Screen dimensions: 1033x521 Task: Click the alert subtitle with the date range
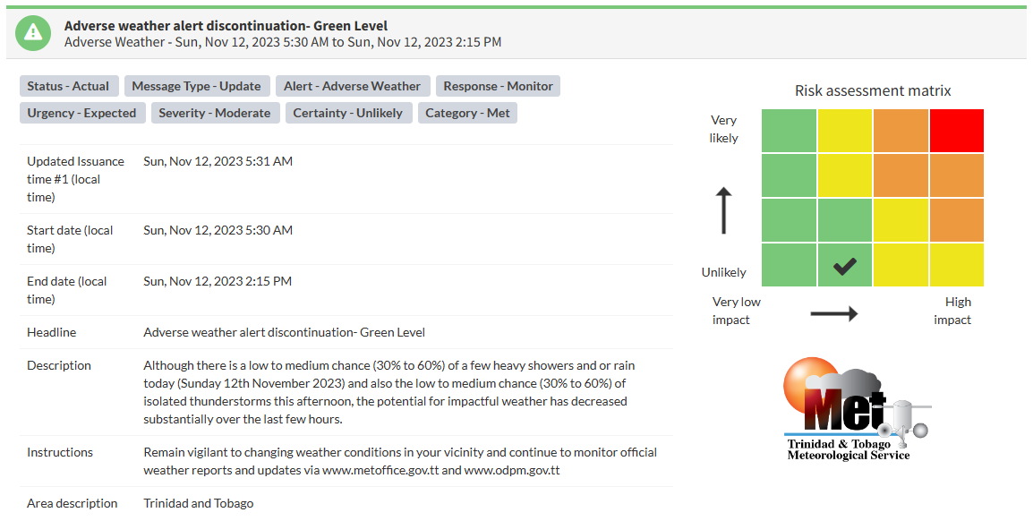283,42
